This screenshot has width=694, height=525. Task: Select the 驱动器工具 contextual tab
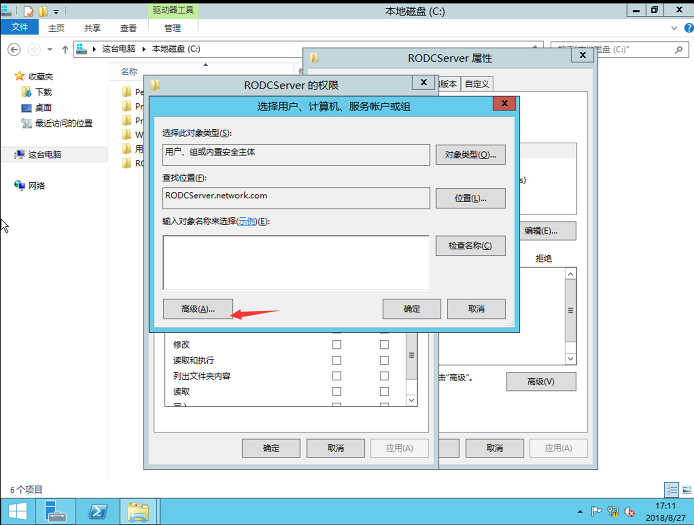click(x=173, y=10)
